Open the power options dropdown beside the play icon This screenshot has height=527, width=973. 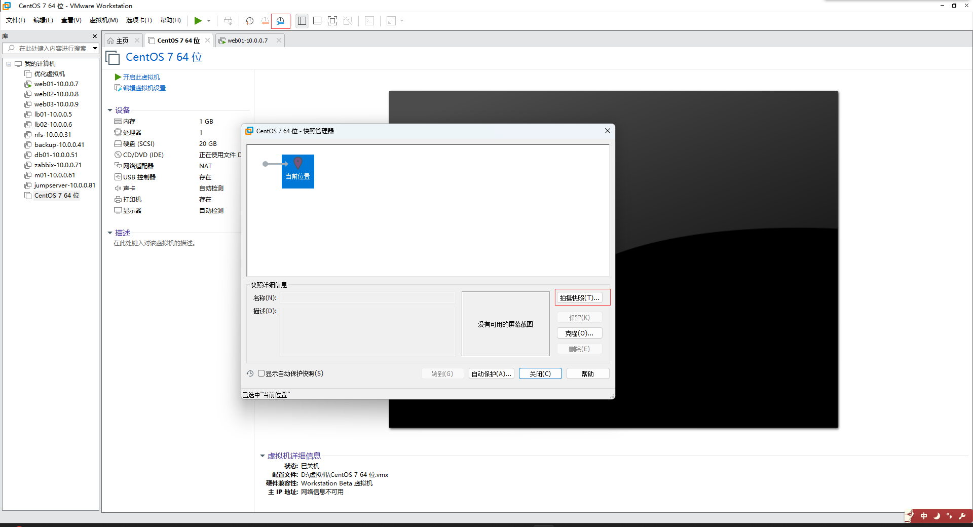209,21
